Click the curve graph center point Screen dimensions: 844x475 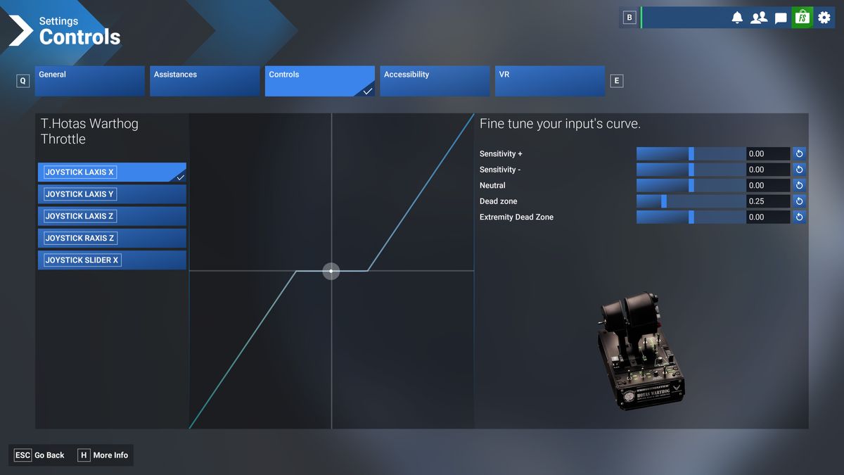[x=331, y=271]
